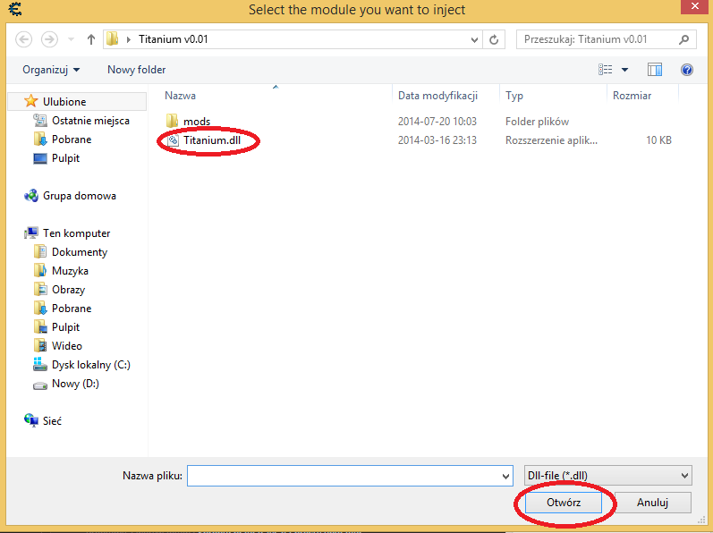The image size is (713, 533).
Task: Click the Nowy (D:) drive icon
Action: pos(40,385)
